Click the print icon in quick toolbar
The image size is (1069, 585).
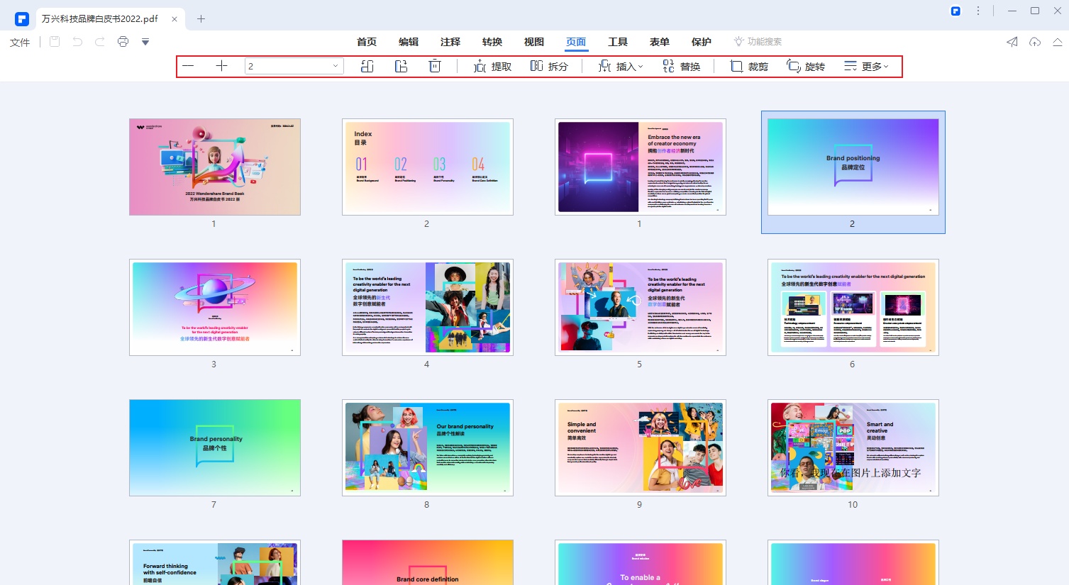point(123,42)
